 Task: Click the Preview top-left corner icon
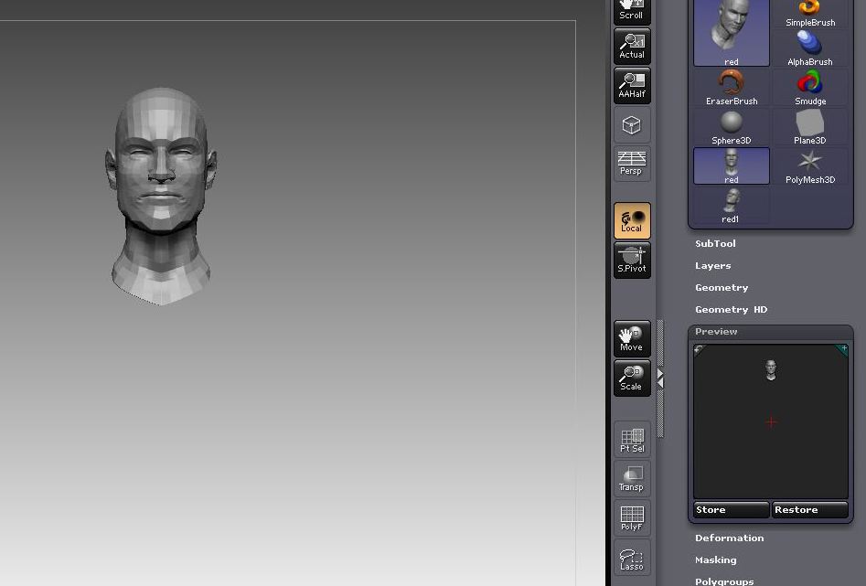698,348
